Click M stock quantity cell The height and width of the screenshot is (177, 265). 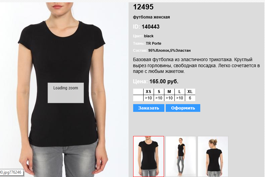pos(169,98)
